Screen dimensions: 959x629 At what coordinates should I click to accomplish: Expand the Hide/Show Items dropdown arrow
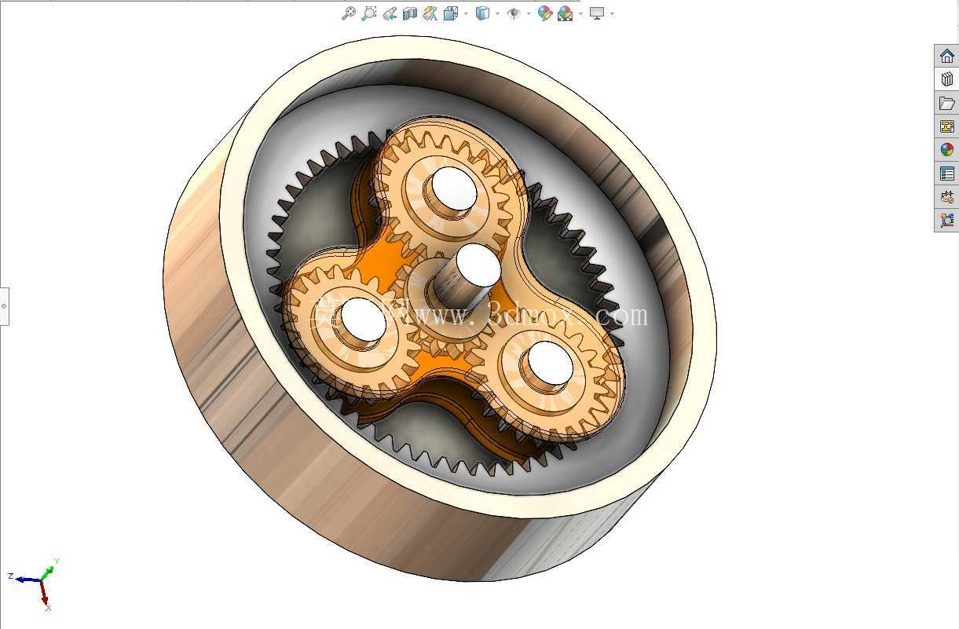pyautogui.click(x=529, y=14)
